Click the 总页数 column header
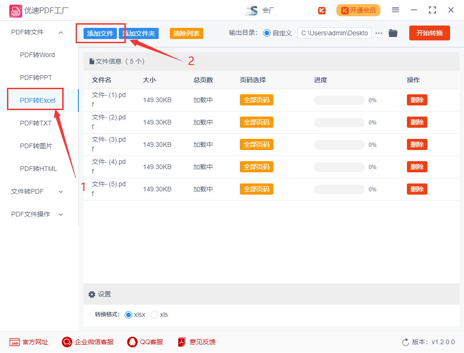Screen dimensions: 464x353 [203, 80]
